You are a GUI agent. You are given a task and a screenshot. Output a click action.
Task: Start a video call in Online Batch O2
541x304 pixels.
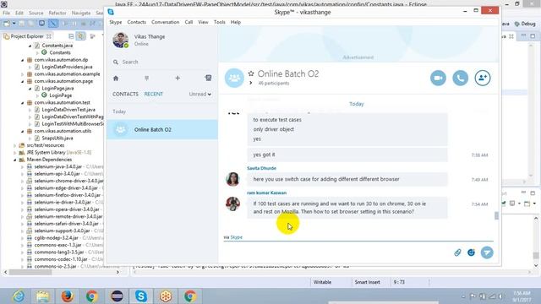(438, 78)
